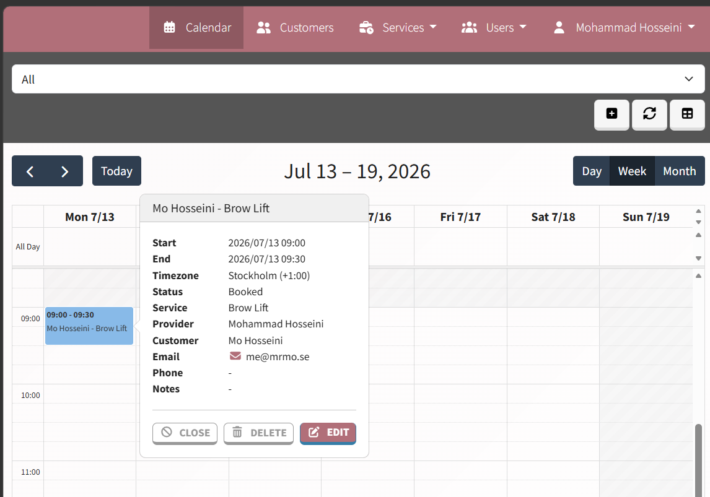Click the calendar icon in navbar
The image size is (710, 497).
(x=169, y=28)
